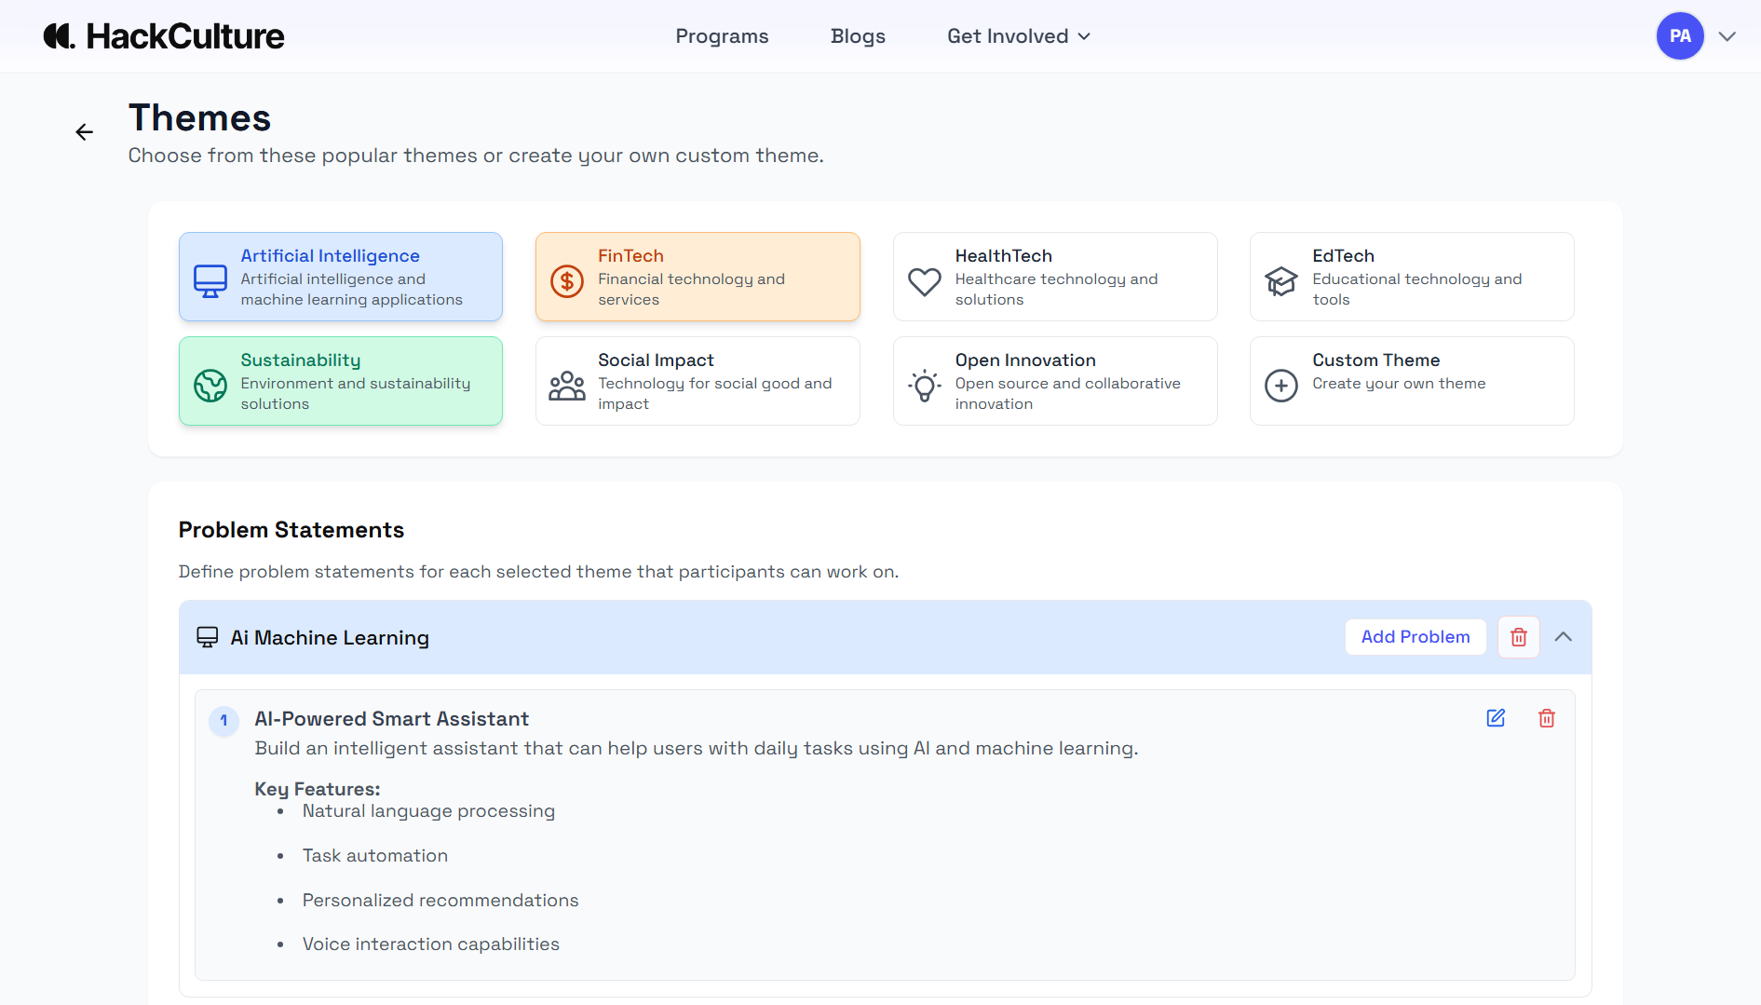Viewport: 1761px width, 1005px height.
Task: Choose the Open Innovation theme card
Action: click(1054, 381)
